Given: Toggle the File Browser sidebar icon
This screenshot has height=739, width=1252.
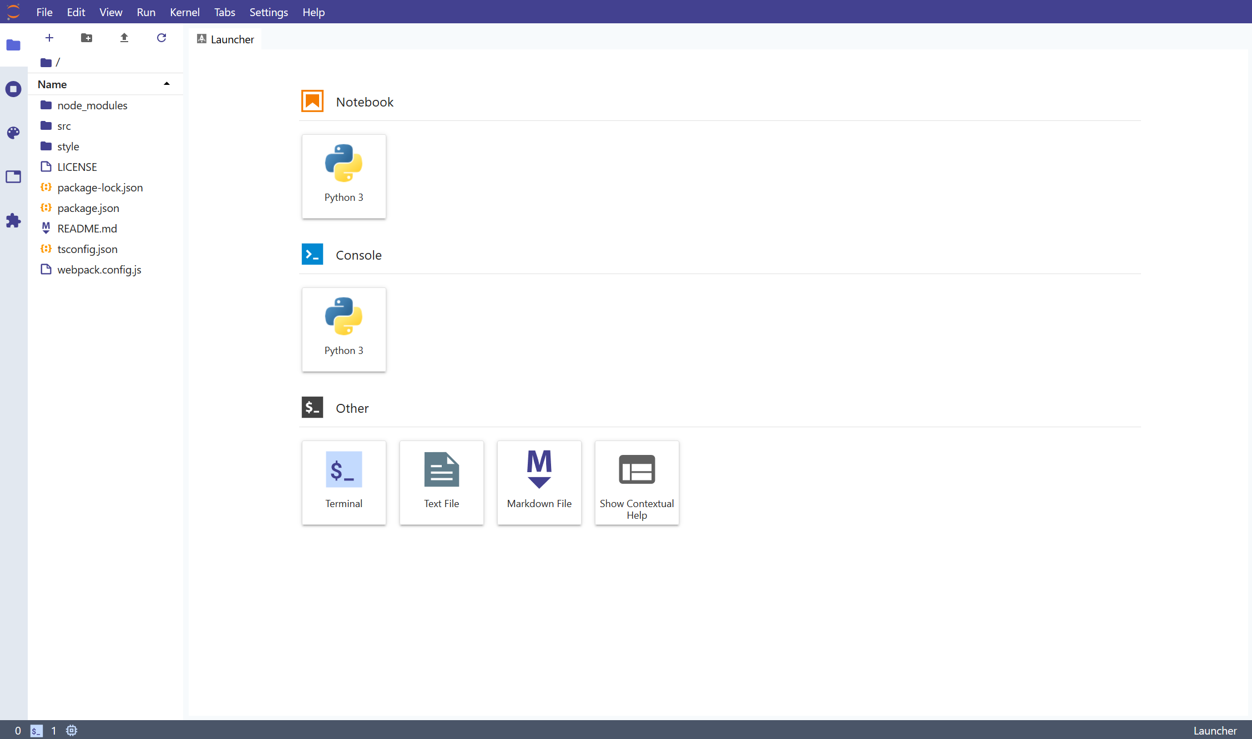Looking at the screenshot, I should tap(13, 45).
